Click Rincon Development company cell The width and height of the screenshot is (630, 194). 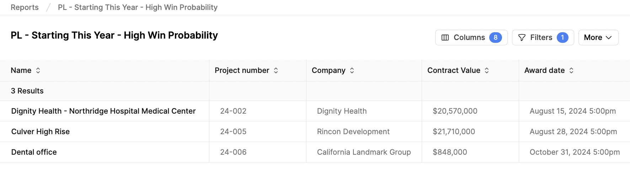click(x=353, y=132)
